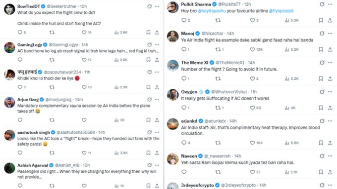Expand more options for 3rdeyeofcrypto's tweet
The width and height of the screenshot is (337, 189).
click(x=330, y=185)
